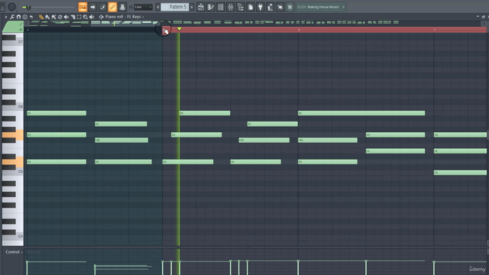
Task: Open piano roll magnet snap menu
Action: [x=18, y=17]
